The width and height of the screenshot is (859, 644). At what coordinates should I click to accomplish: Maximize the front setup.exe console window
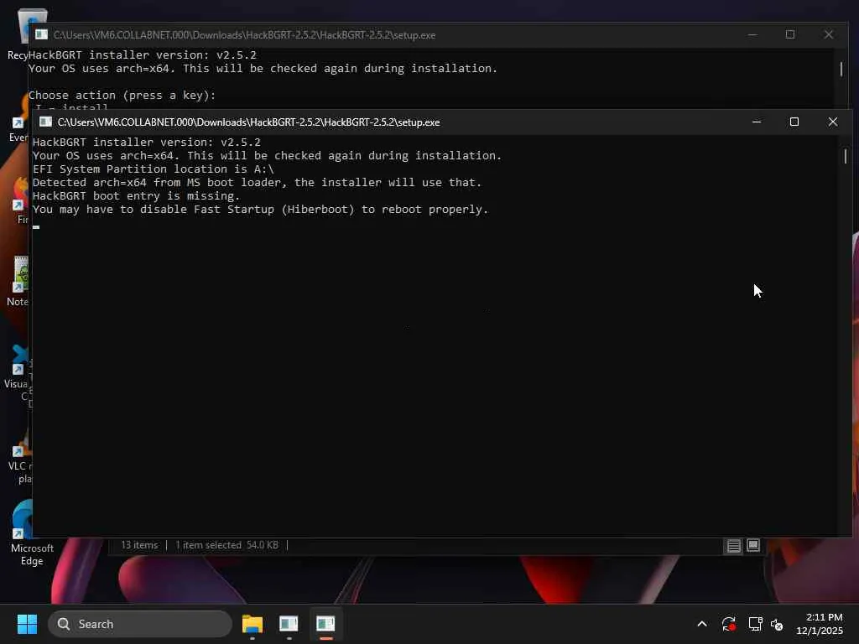pos(794,122)
